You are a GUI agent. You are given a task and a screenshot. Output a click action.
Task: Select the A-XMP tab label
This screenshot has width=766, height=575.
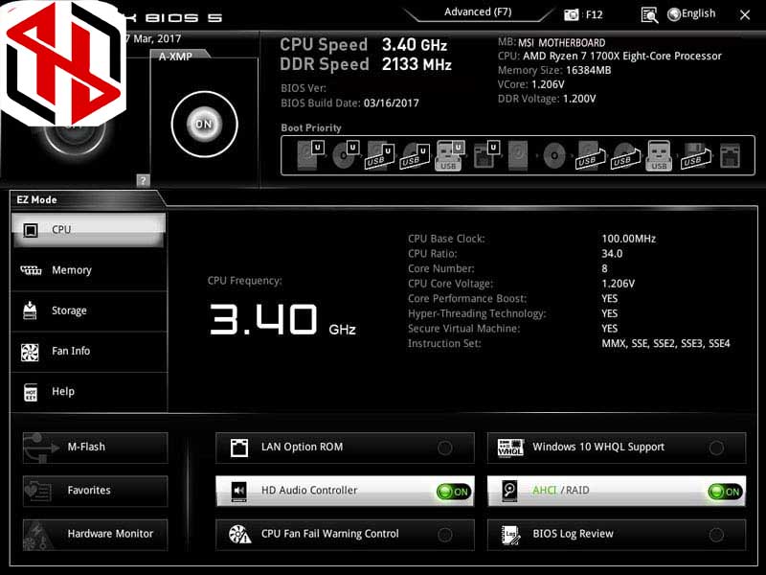(175, 57)
